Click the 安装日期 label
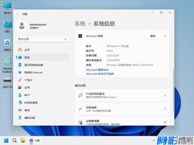The height and width of the screenshot is (145, 194). pyautogui.click(x=91, y=55)
